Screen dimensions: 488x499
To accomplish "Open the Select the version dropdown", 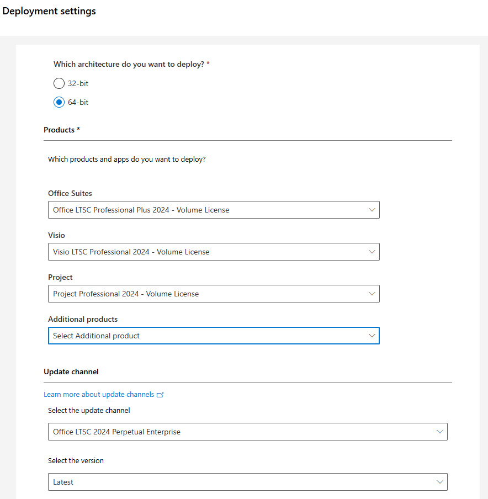I will coord(248,482).
